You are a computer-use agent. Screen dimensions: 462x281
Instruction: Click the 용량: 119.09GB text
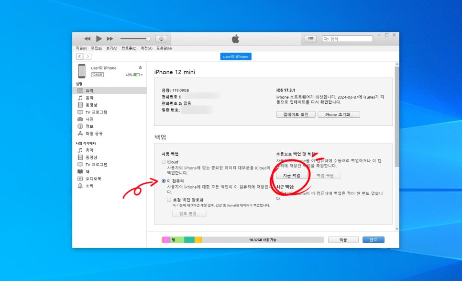[176, 90]
